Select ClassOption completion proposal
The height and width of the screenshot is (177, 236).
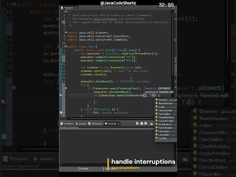click(x=166, y=114)
